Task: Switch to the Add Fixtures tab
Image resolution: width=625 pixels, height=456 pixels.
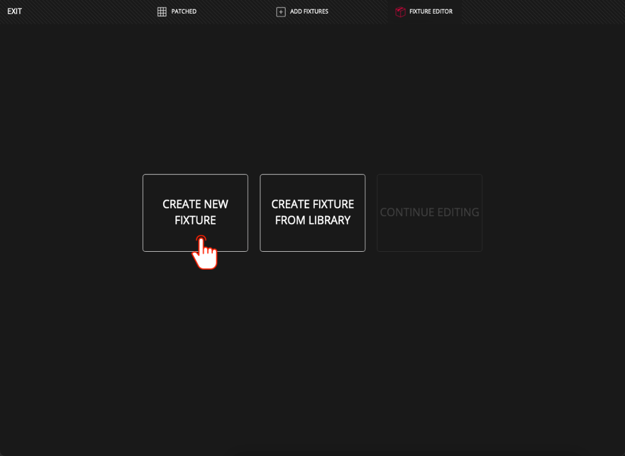Action: pos(302,11)
